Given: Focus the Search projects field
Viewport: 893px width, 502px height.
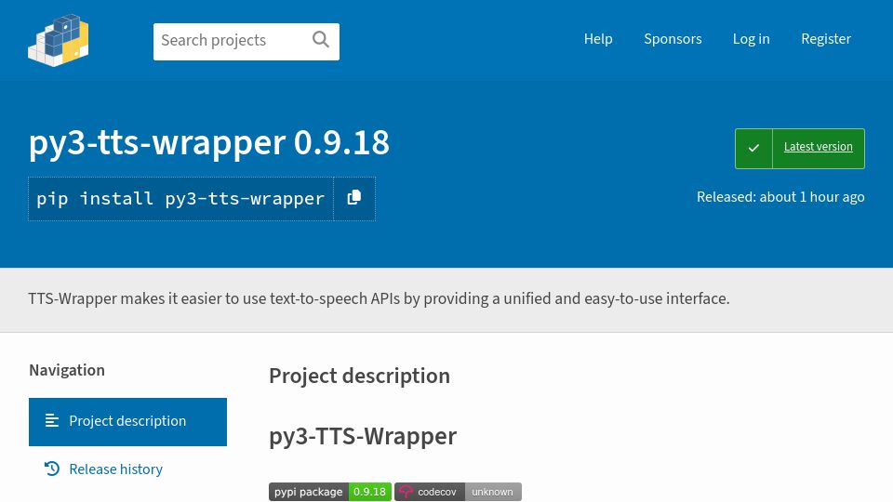Looking at the screenshot, I should (x=246, y=41).
